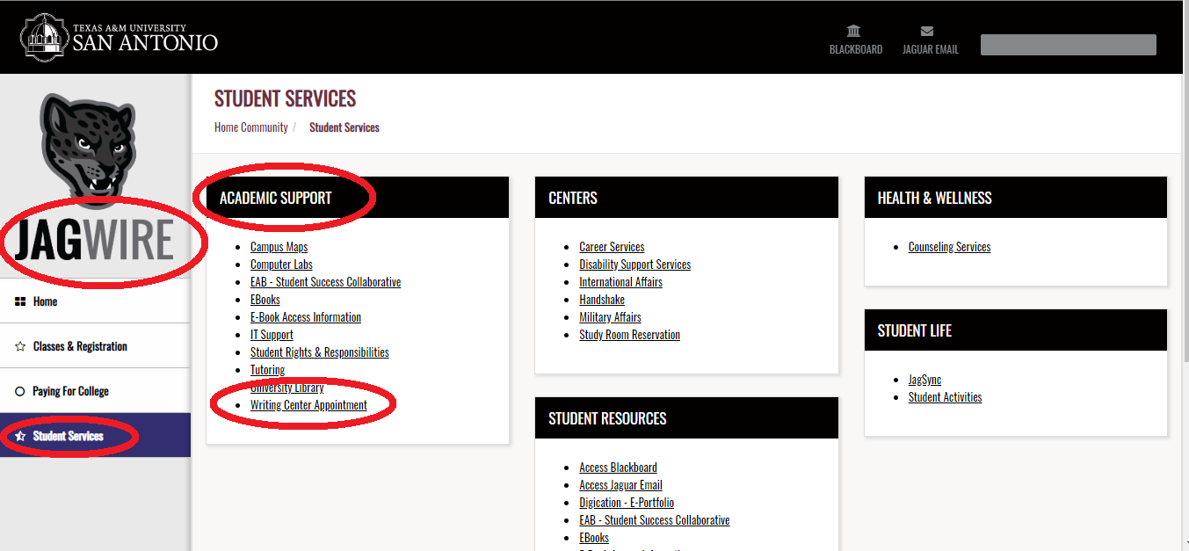Open EBooks link under Student Resources

[x=594, y=538]
